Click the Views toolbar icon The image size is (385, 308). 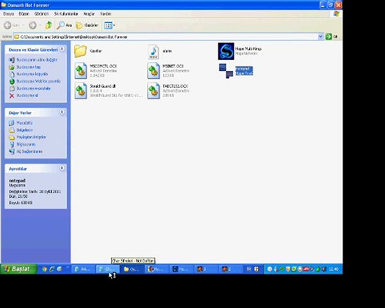[108, 25]
